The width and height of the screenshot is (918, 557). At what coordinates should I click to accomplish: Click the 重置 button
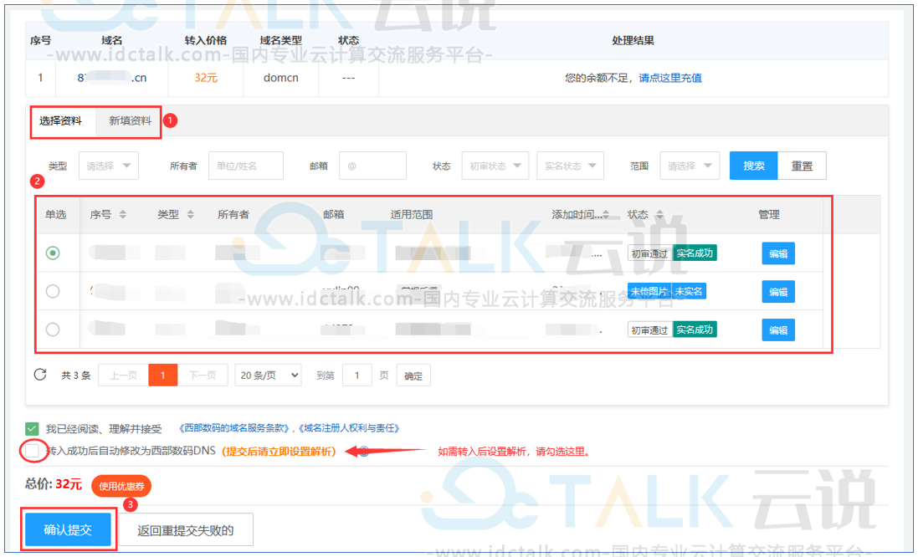802,166
